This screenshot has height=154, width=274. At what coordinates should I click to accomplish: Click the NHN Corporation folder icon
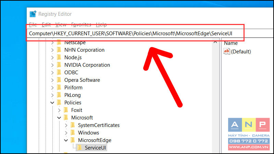[59, 50]
